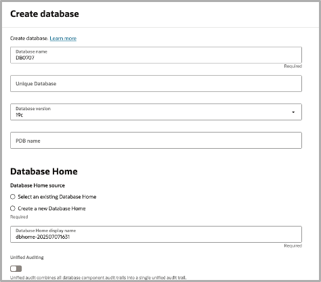
Task: Open the Learn more link
Action: [x=63, y=39]
